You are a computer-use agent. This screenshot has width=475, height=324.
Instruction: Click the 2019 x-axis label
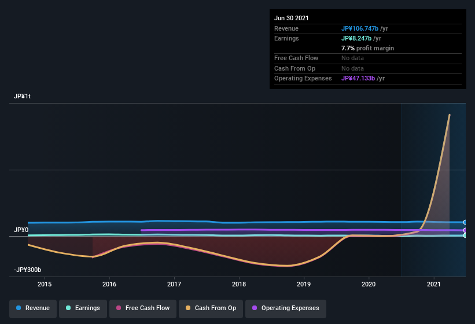tap(304, 284)
